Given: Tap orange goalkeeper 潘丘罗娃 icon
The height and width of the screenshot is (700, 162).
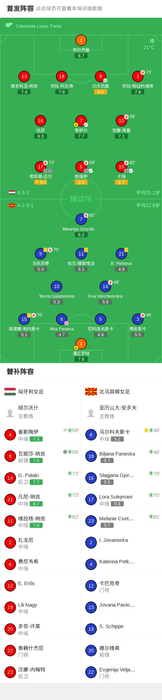Looking at the screenshot, I should click(81, 344).
